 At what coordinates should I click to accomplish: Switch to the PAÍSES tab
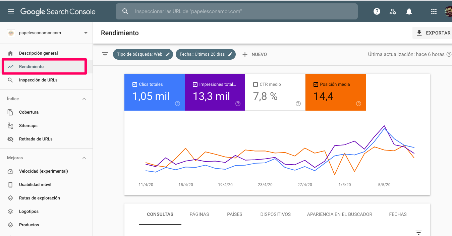click(235, 214)
